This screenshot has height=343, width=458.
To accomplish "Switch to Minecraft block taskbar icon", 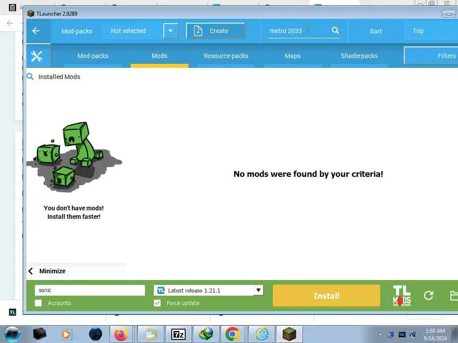I will click(289, 334).
